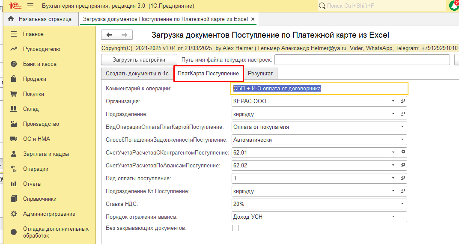Click the Copyright(C) 2021-2025 v1.04 line
This screenshot has width=459, height=244.
280,48
